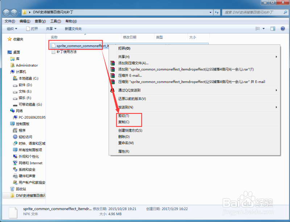Click the Favorites star icon
This screenshot has height=222, width=290.
coord(9,39)
